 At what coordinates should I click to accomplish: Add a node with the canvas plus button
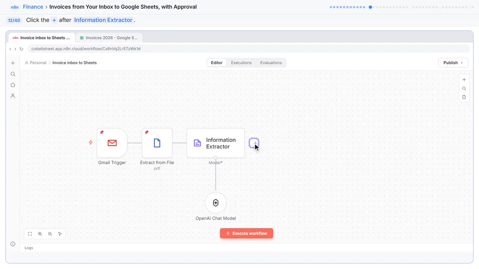(464, 80)
